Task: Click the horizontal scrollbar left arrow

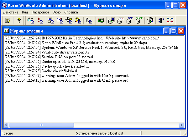Action: [x=6, y=125]
